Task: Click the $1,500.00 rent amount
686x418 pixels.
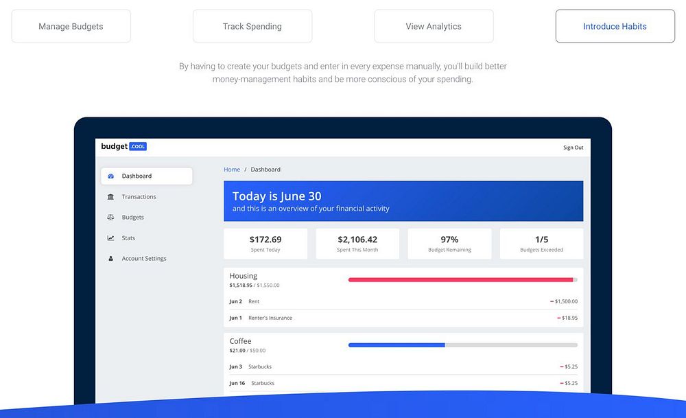Action: (564, 301)
